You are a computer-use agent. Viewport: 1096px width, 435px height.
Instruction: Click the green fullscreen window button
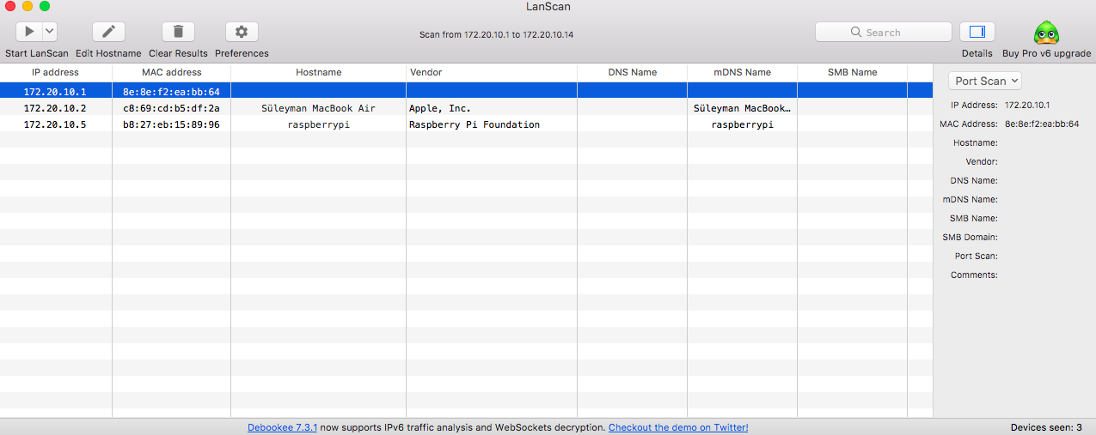tap(45, 6)
